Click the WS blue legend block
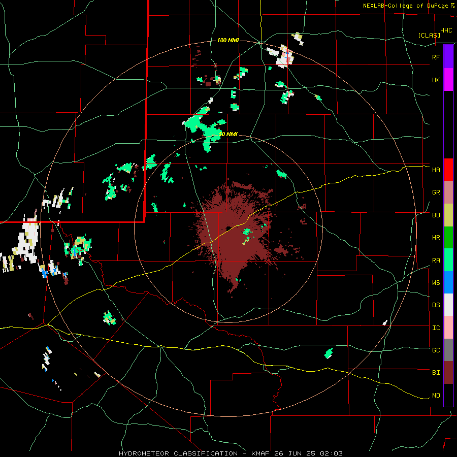The height and width of the screenshot is (457, 457). pos(448,282)
